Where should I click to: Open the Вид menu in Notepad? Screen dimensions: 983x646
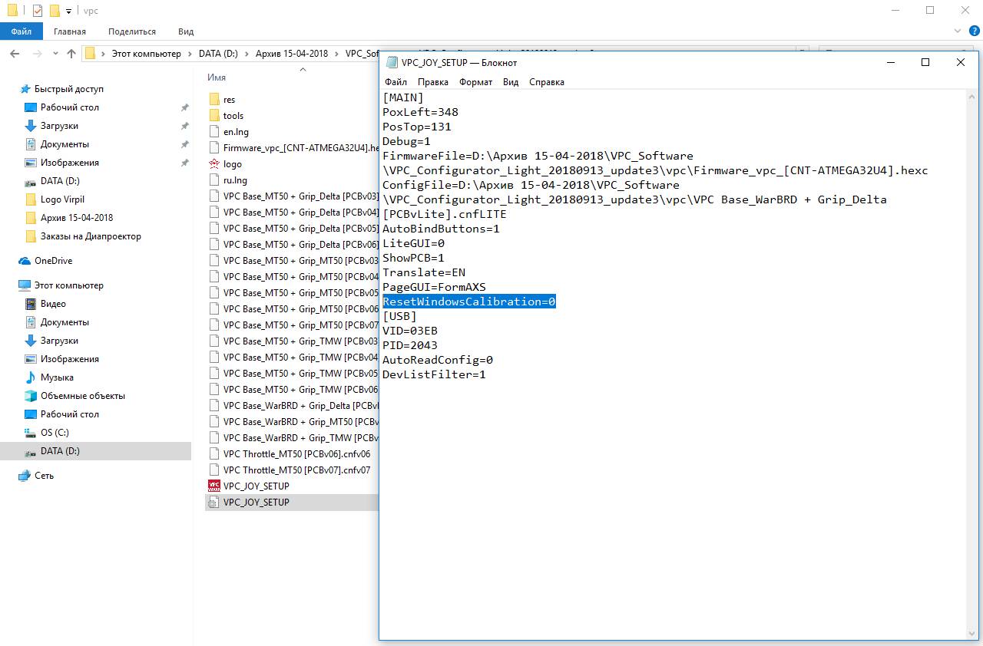pyautogui.click(x=511, y=82)
